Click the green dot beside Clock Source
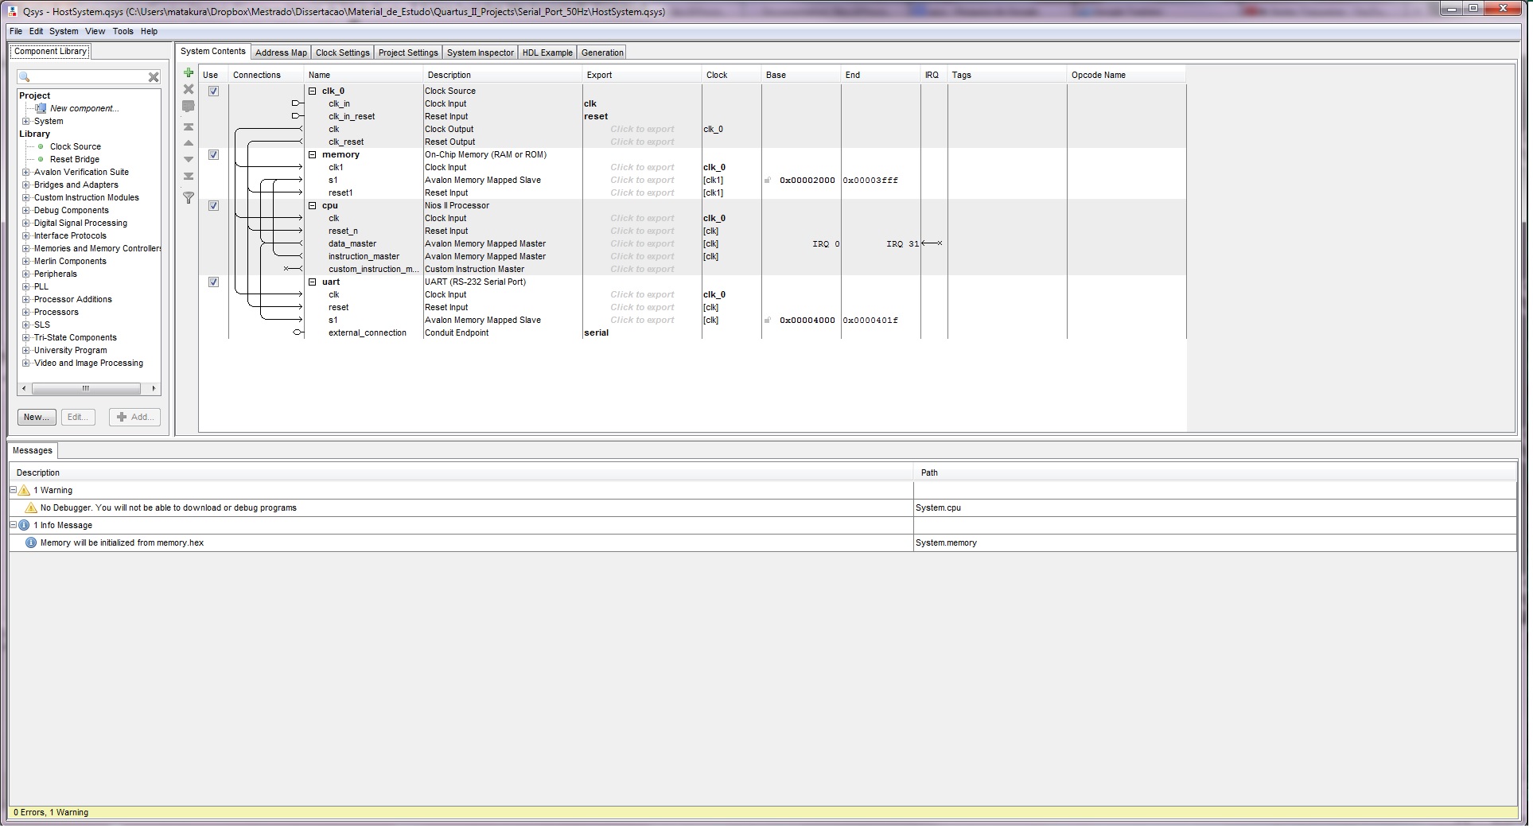This screenshot has width=1533, height=832. tap(41, 146)
